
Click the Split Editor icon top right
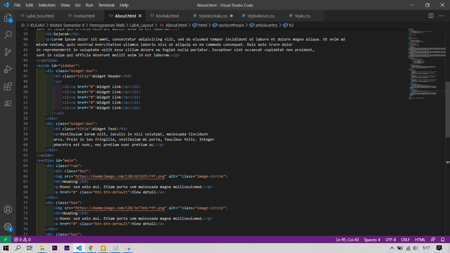[431, 15]
